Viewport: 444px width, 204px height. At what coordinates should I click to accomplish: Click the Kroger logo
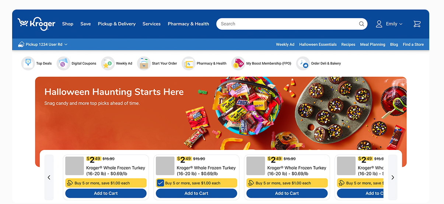(36, 24)
